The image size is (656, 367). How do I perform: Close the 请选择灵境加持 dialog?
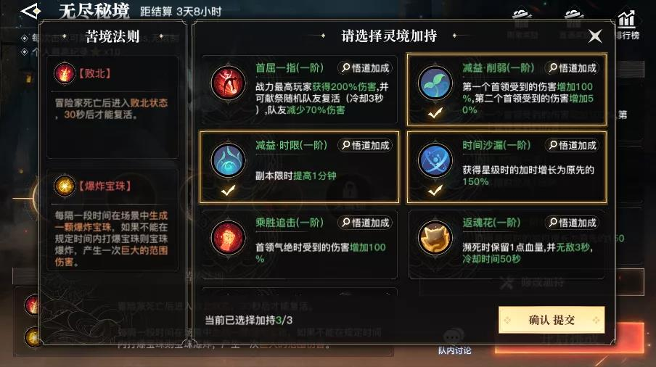click(x=595, y=36)
